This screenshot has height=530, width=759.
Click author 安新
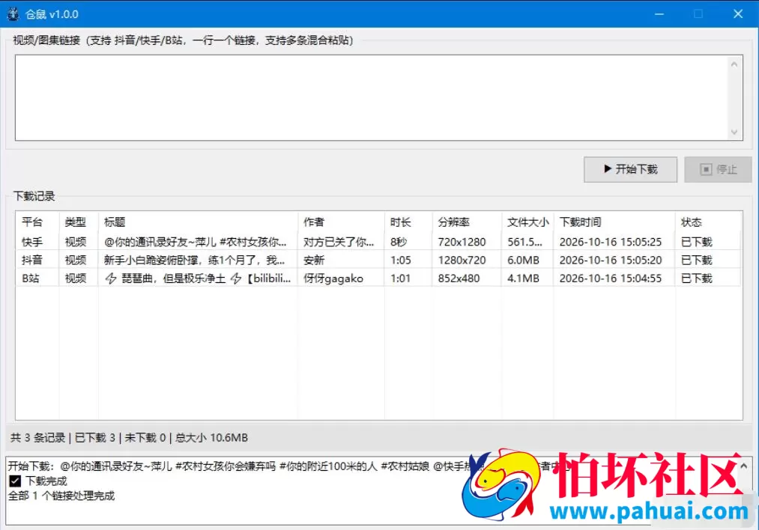[314, 261]
